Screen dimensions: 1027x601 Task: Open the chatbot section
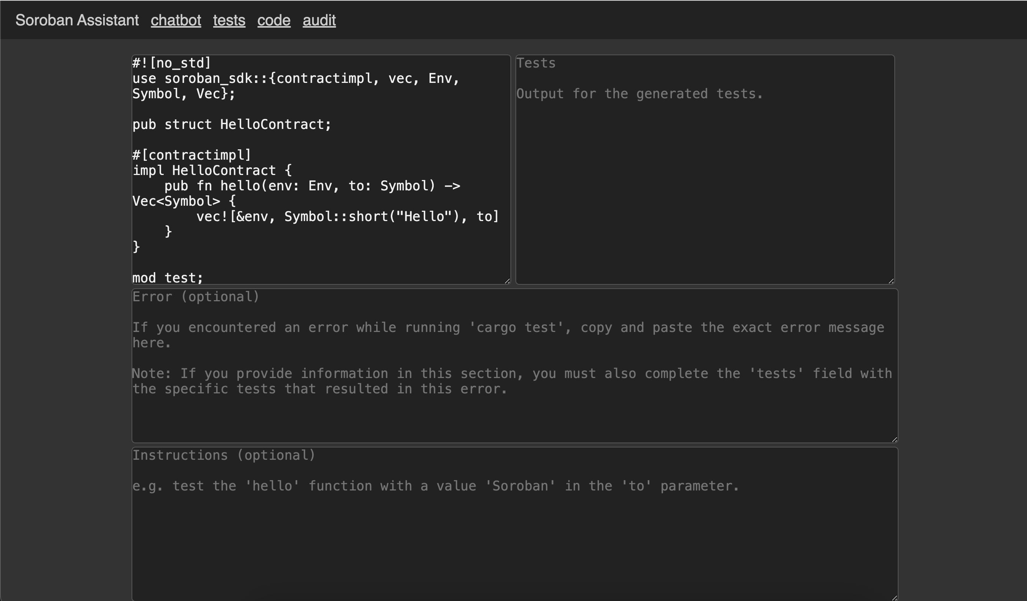tap(176, 20)
